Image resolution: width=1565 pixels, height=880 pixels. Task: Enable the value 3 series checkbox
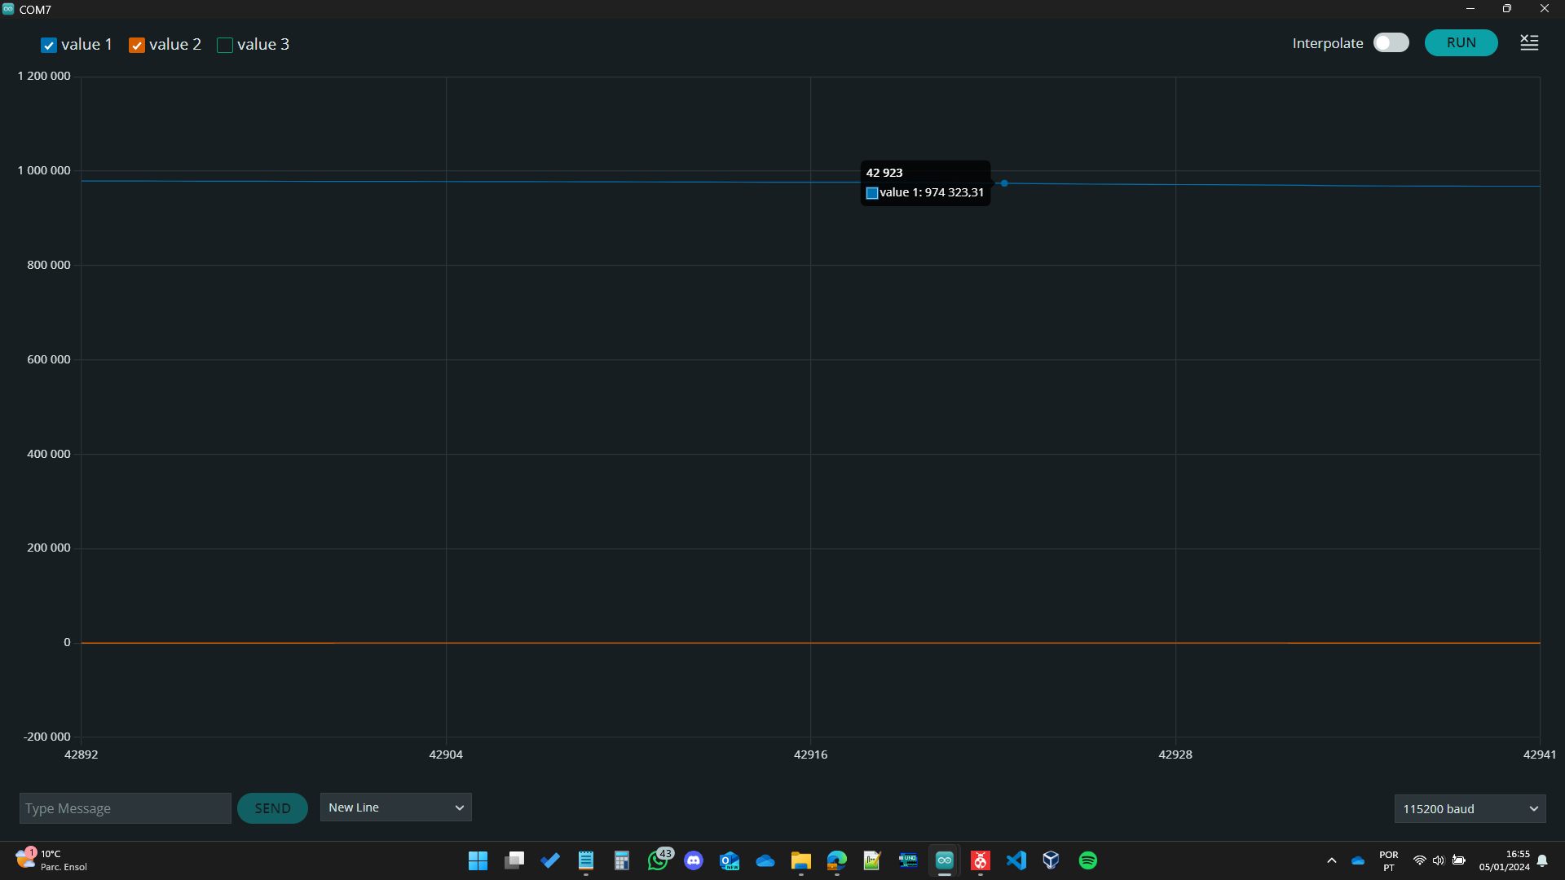pos(225,46)
